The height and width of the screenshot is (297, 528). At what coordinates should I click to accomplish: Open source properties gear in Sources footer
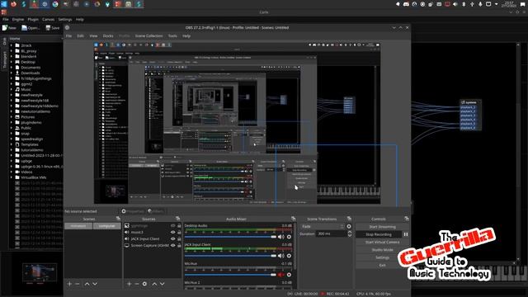tap(144, 284)
